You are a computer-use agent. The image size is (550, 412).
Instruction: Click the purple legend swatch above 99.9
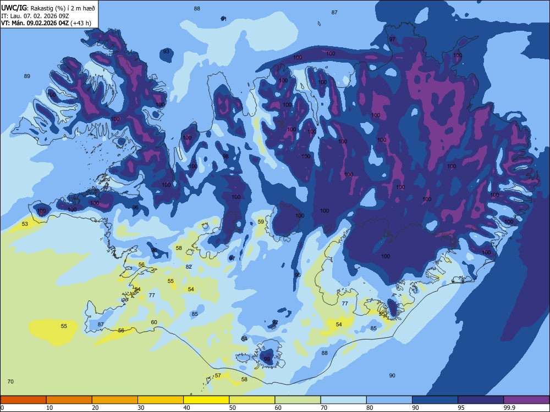[526, 400]
